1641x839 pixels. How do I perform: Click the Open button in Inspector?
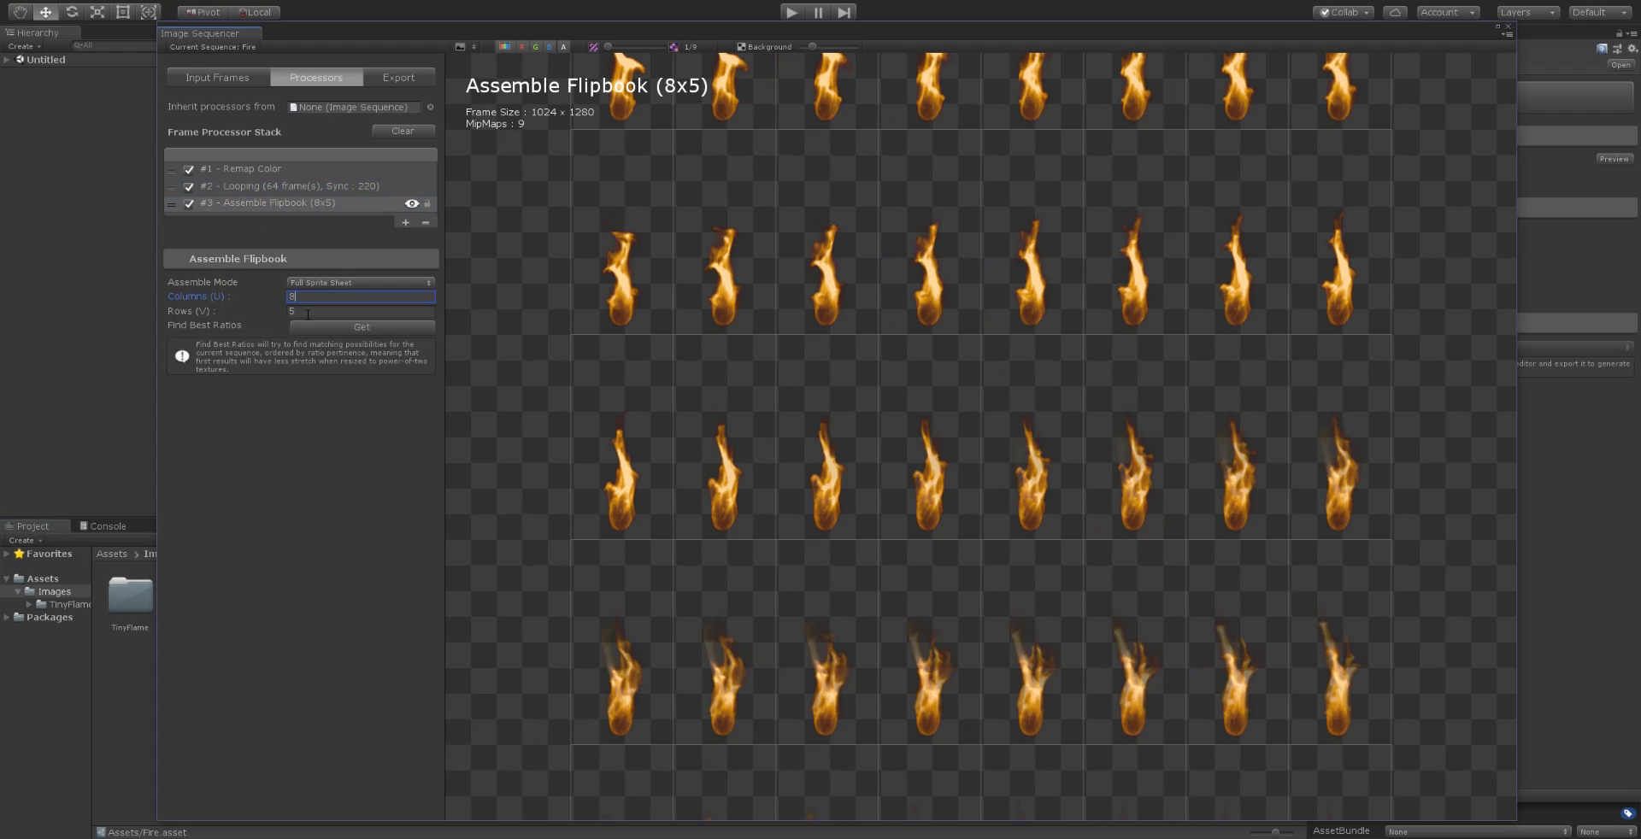pyautogui.click(x=1620, y=65)
